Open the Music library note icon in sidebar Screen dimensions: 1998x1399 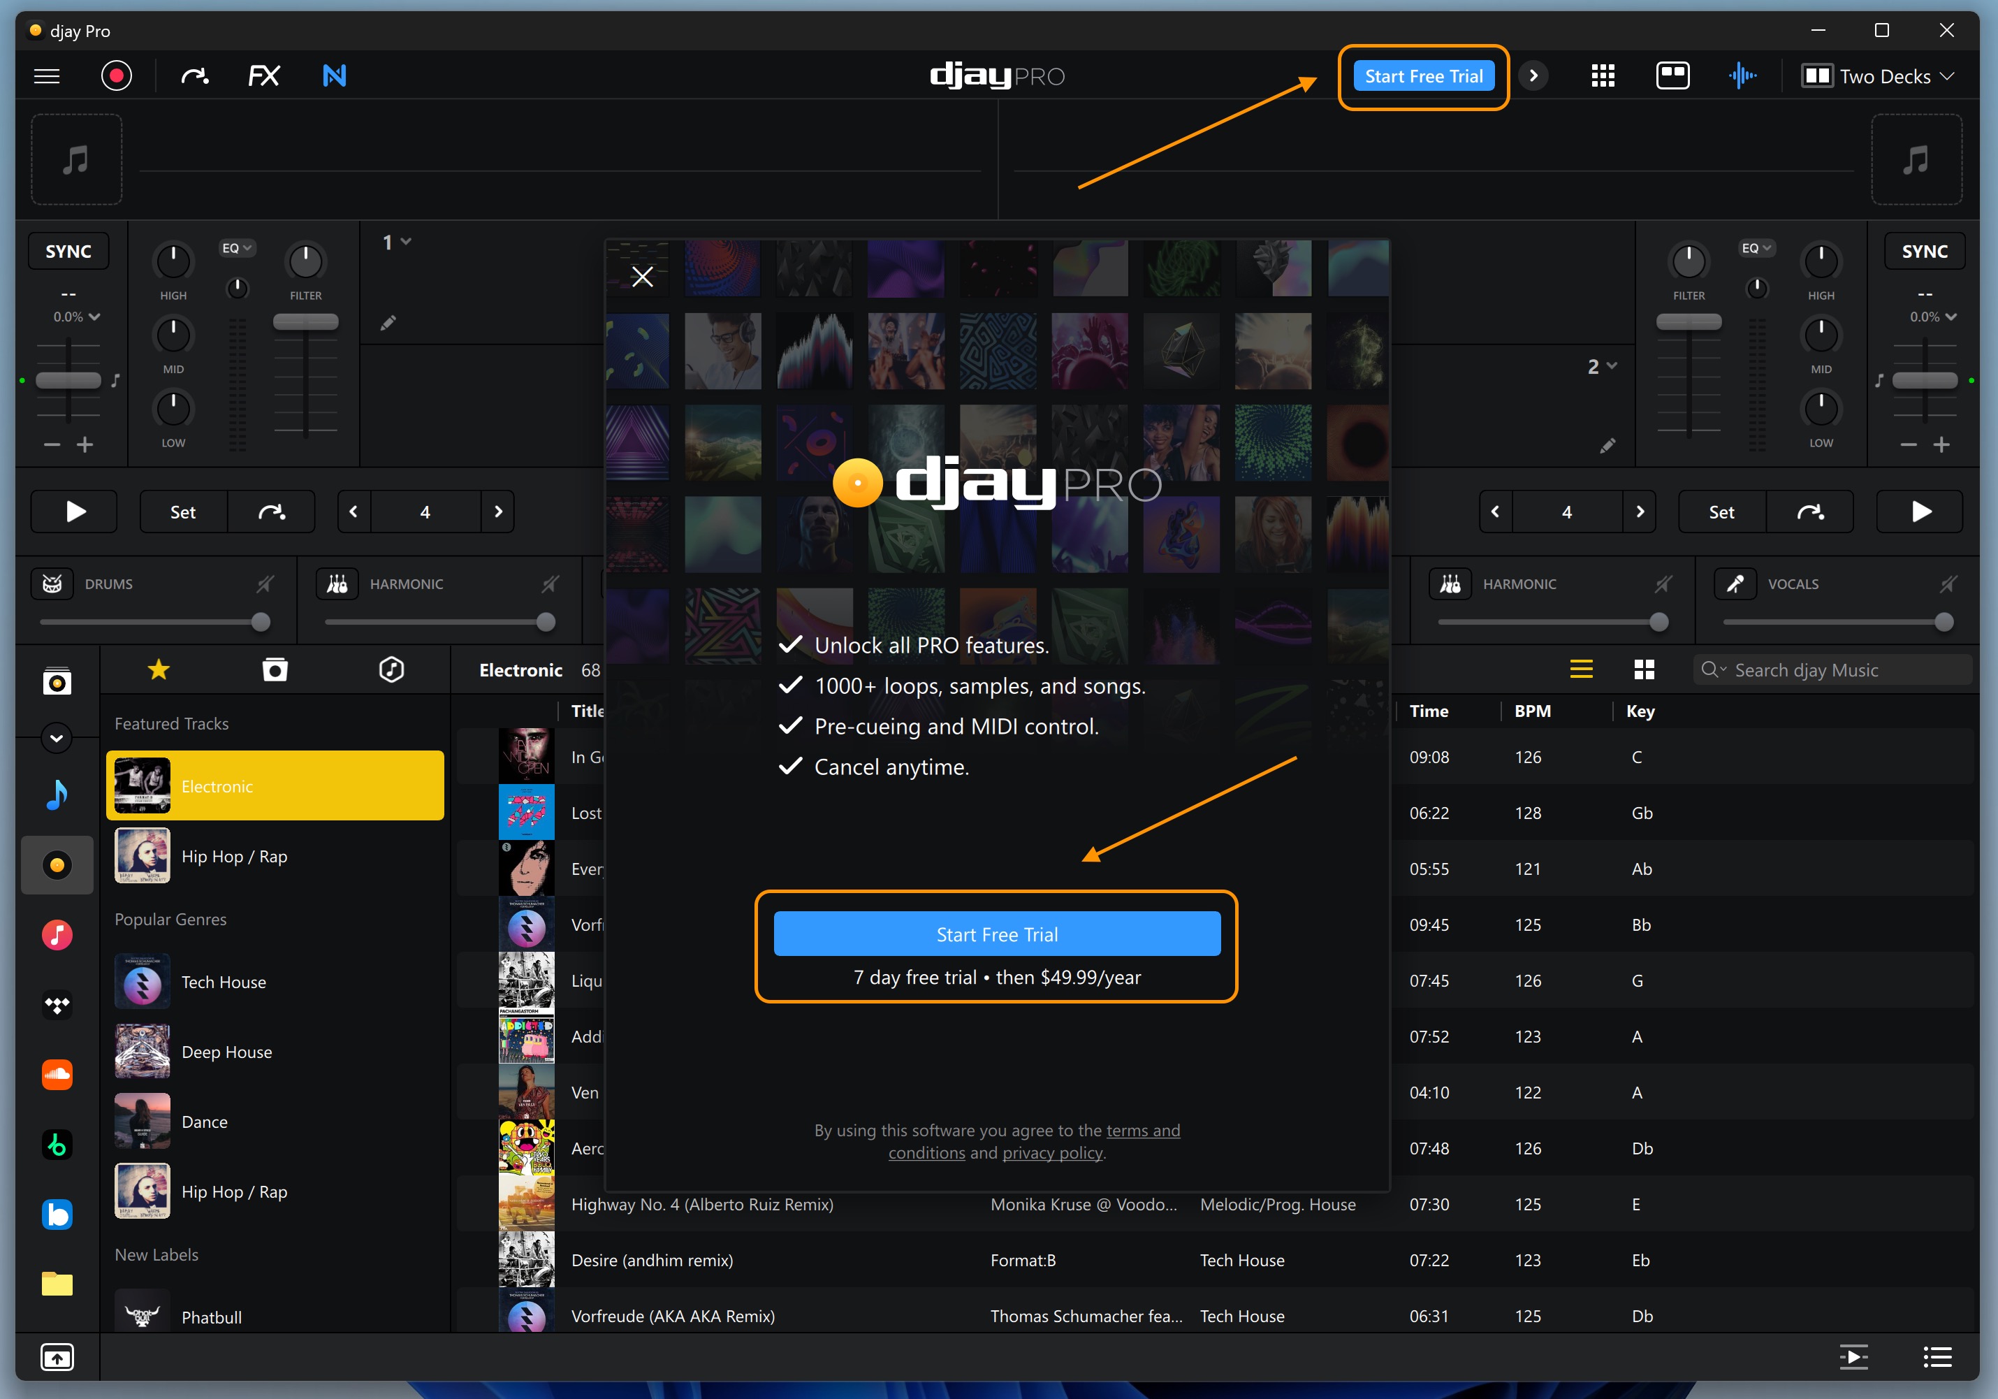point(57,795)
